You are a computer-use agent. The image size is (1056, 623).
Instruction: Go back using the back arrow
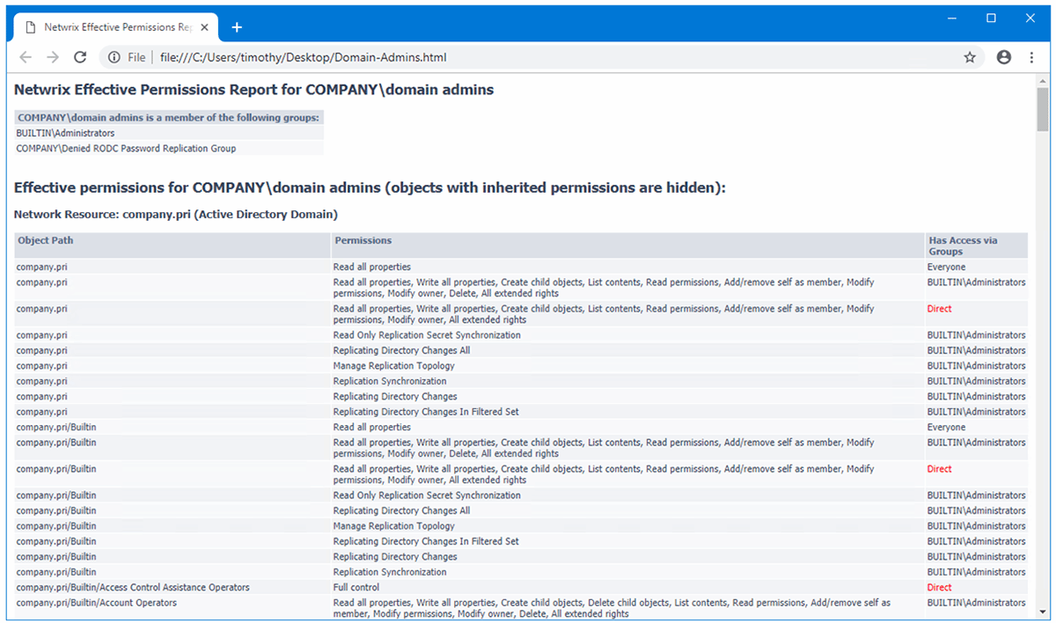[x=26, y=56]
